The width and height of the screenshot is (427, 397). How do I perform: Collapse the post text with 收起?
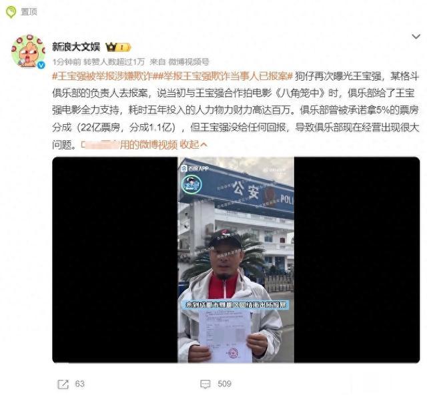pos(193,145)
